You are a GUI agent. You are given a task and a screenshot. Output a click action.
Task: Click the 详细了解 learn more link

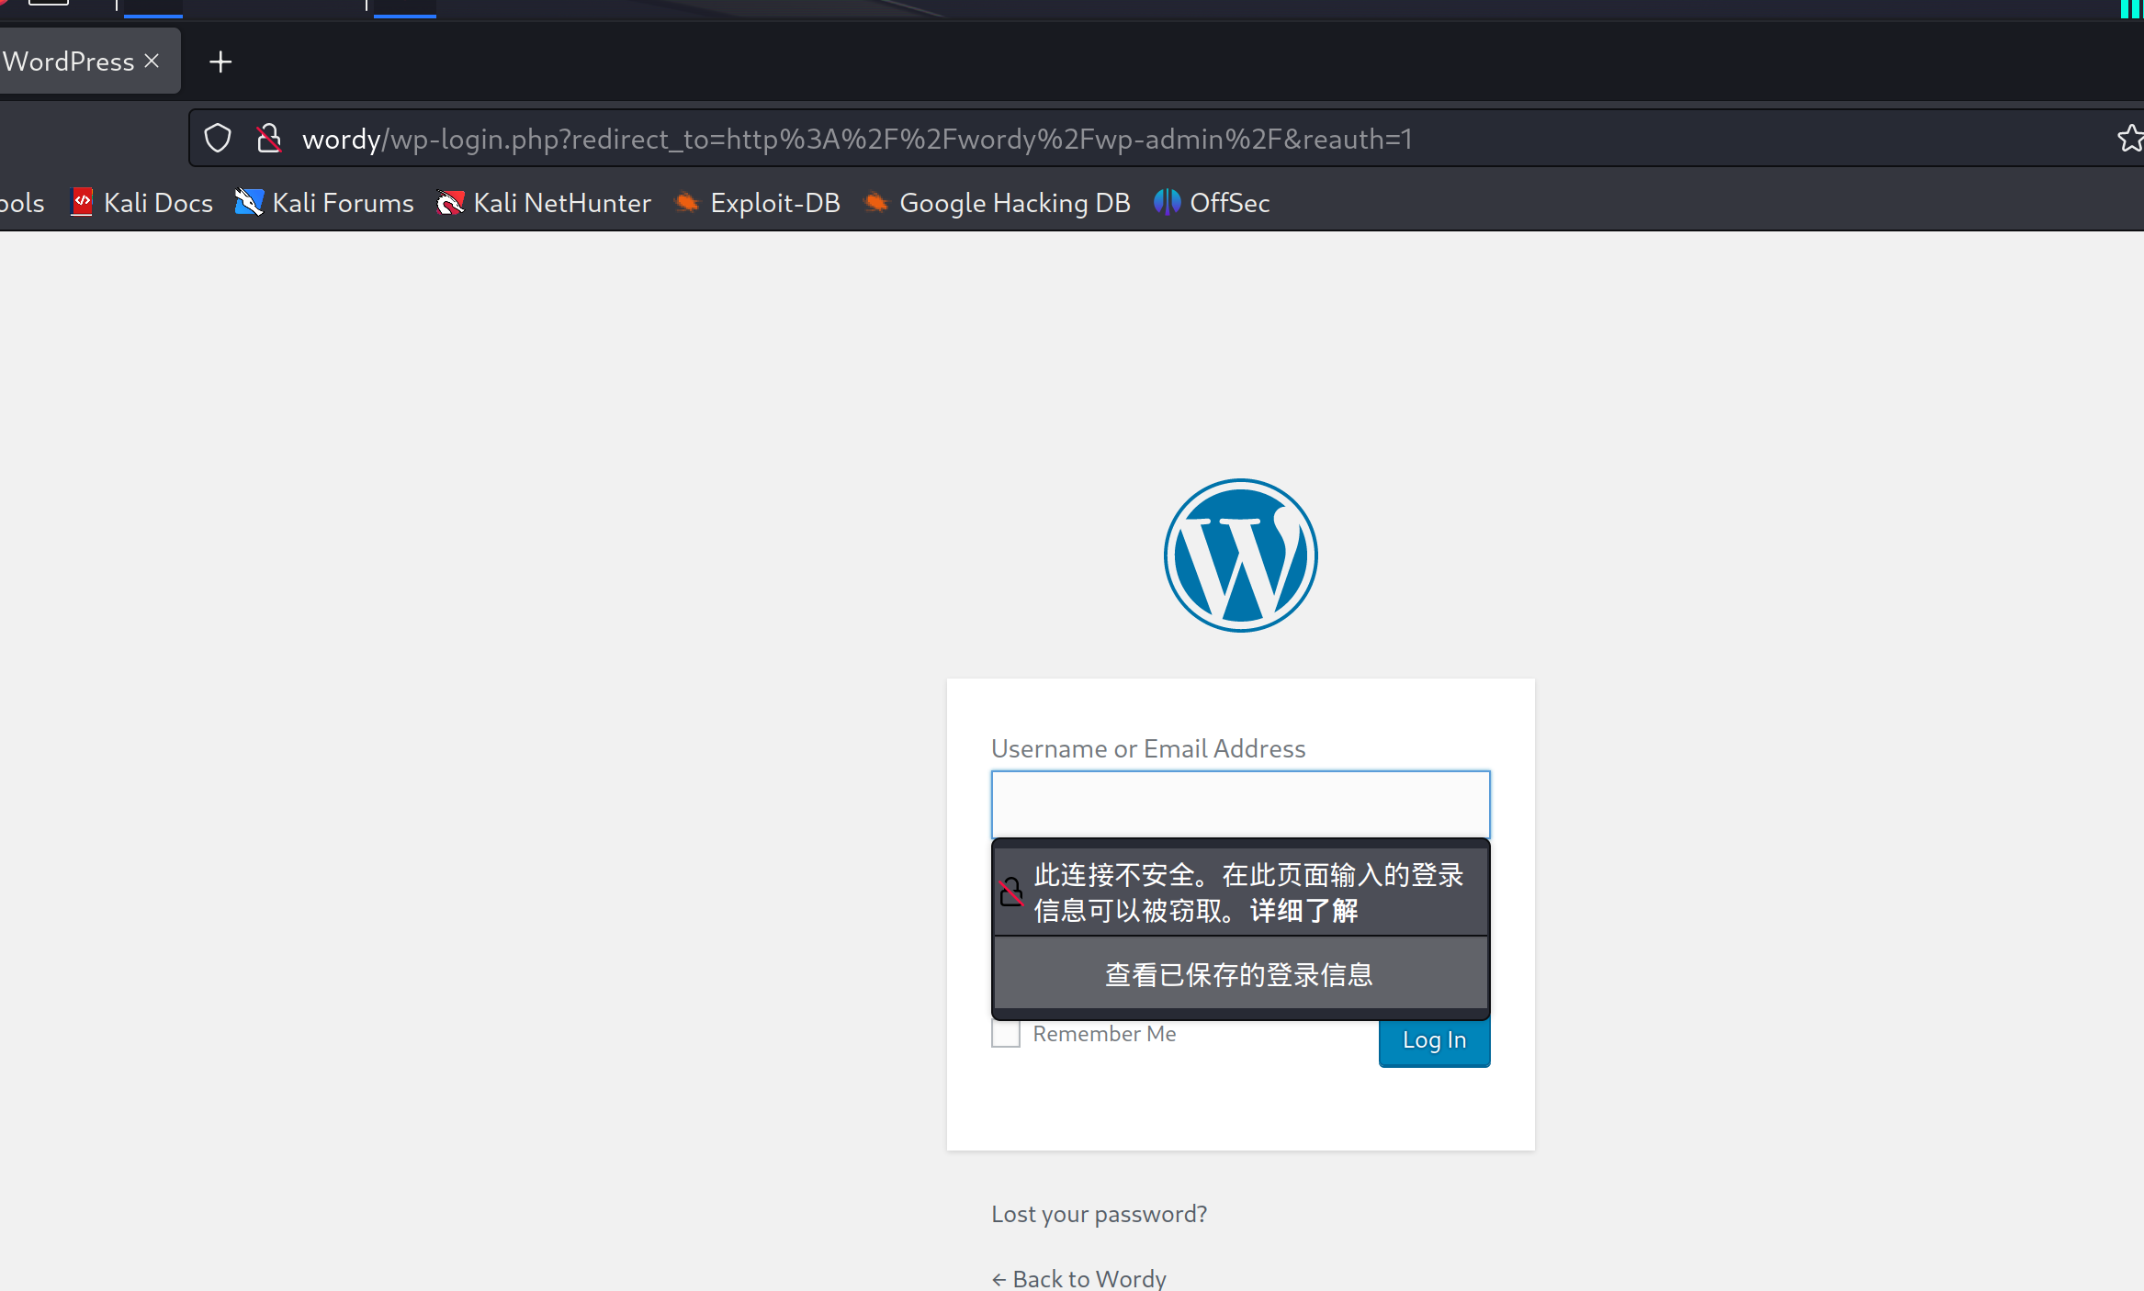pos(1303,911)
